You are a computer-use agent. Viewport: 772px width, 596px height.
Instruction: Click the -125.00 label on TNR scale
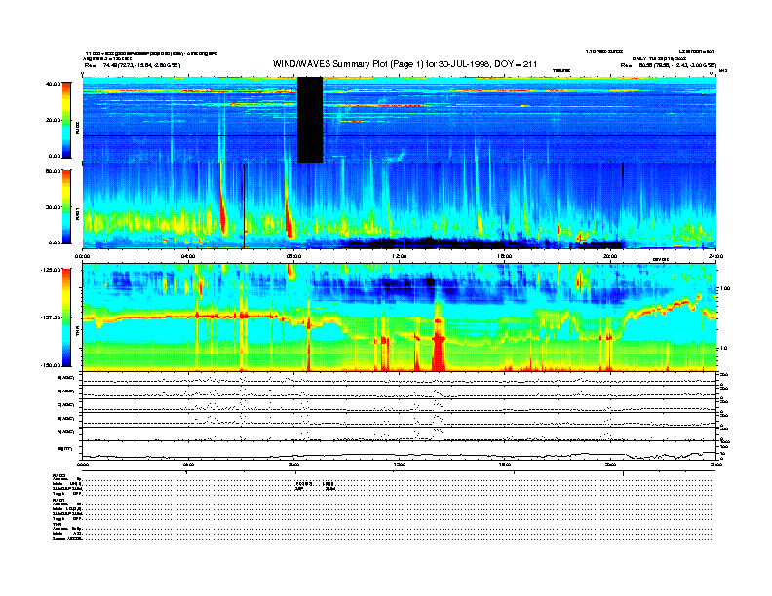click(51, 270)
